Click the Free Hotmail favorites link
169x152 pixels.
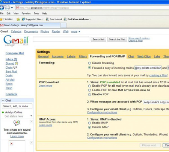[54, 19]
